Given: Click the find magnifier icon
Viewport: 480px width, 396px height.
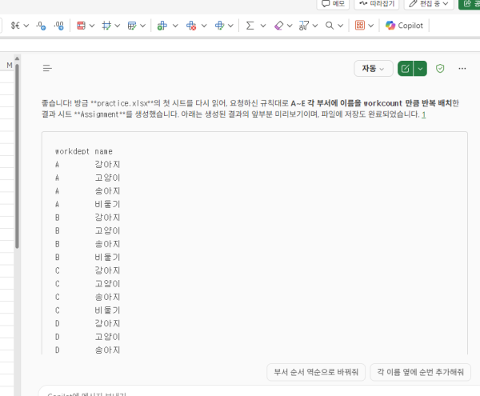Looking at the screenshot, I should click(x=330, y=26).
